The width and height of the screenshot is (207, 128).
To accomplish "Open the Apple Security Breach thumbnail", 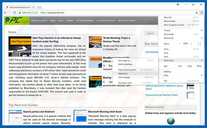I will click(x=190, y=86).
